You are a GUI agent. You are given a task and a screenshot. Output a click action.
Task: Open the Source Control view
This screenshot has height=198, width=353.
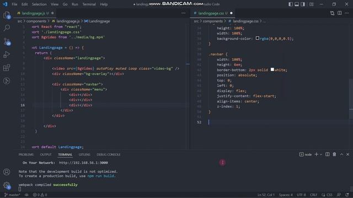(7, 42)
